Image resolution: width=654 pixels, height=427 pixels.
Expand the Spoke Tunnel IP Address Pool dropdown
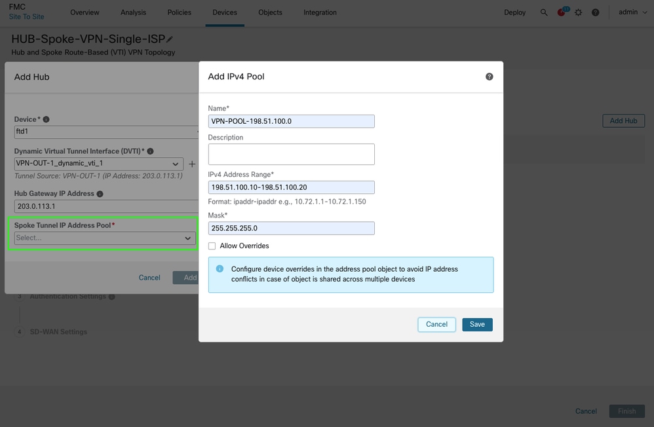click(104, 238)
